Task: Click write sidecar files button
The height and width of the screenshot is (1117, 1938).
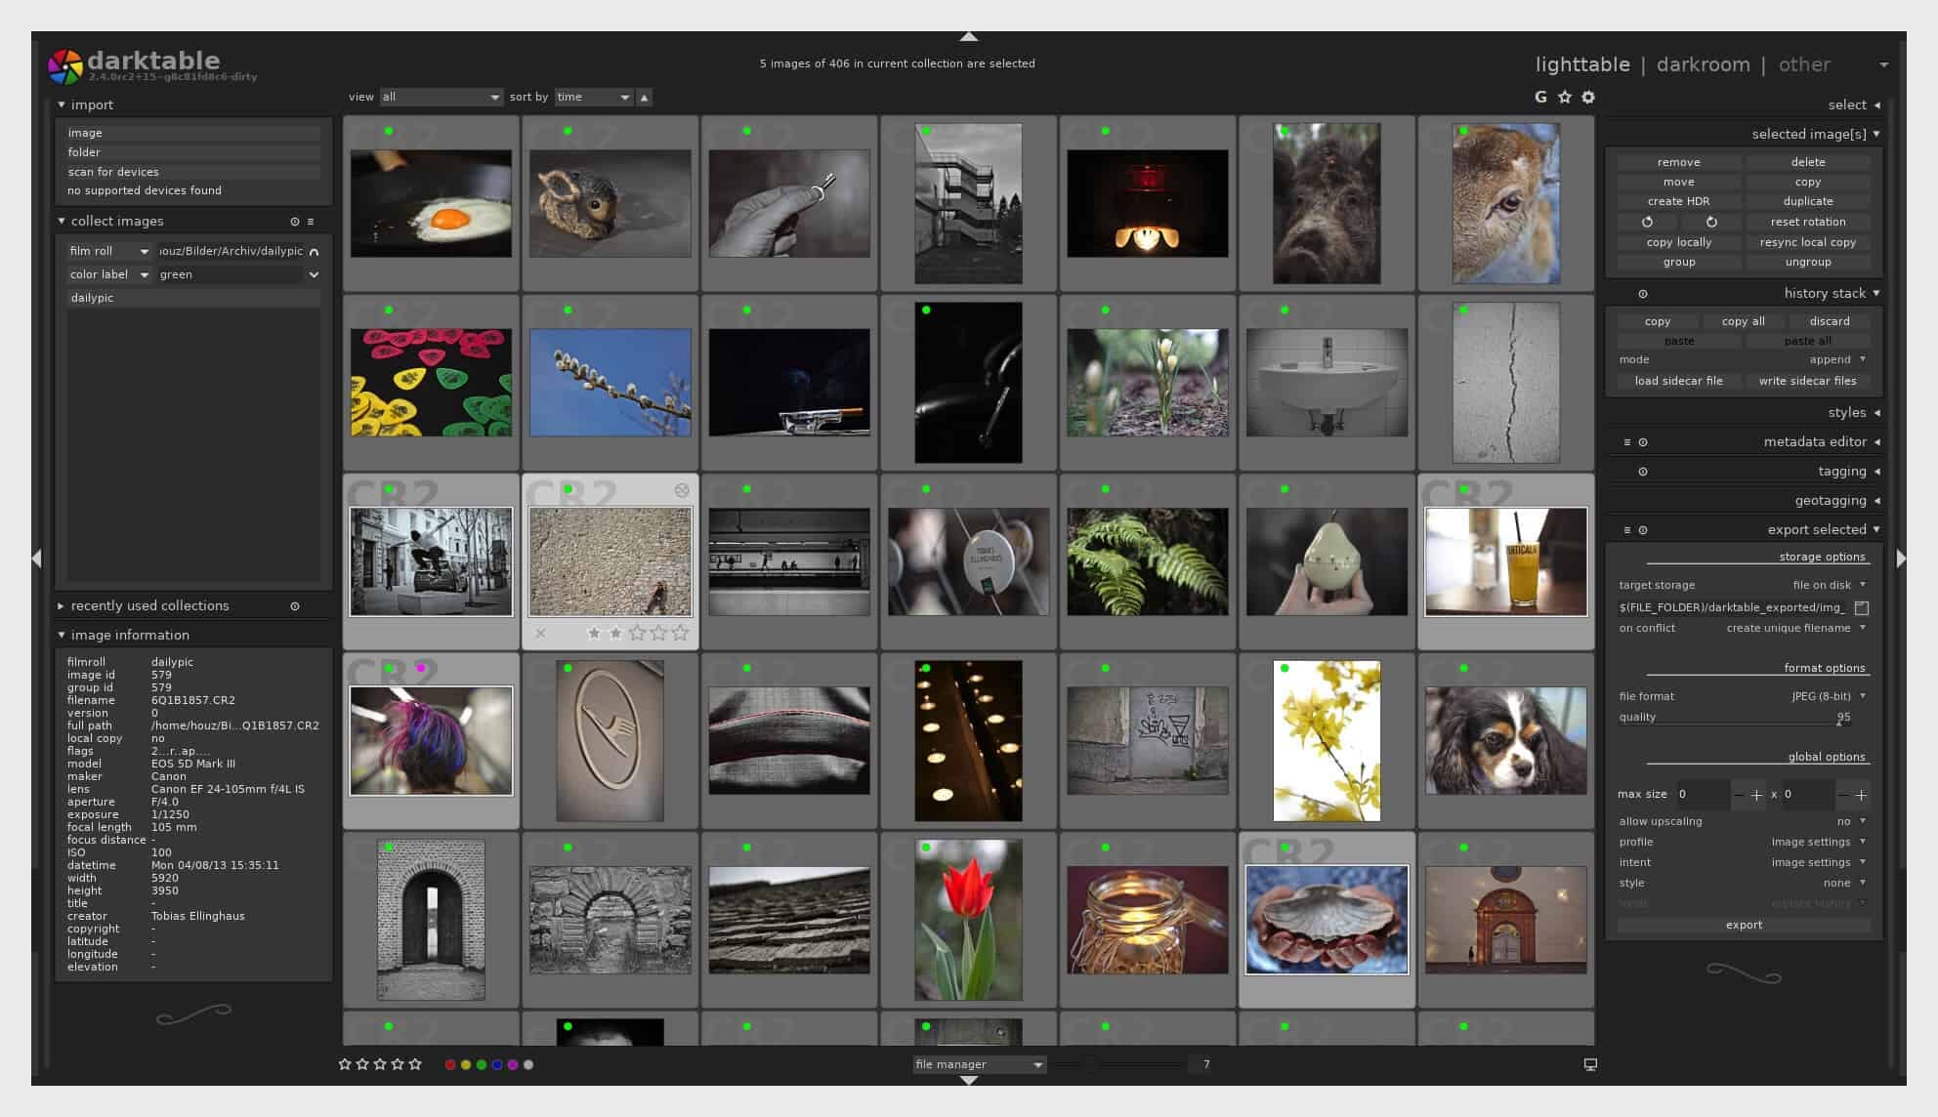Action: (1807, 381)
